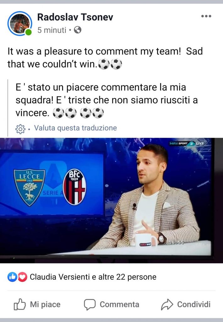The height and width of the screenshot is (322, 223).
Task: Open the post photo of TV studio
Action: (112, 200)
